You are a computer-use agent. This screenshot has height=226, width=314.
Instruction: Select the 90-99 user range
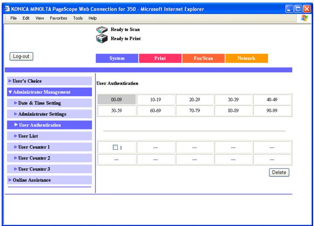coord(272,111)
